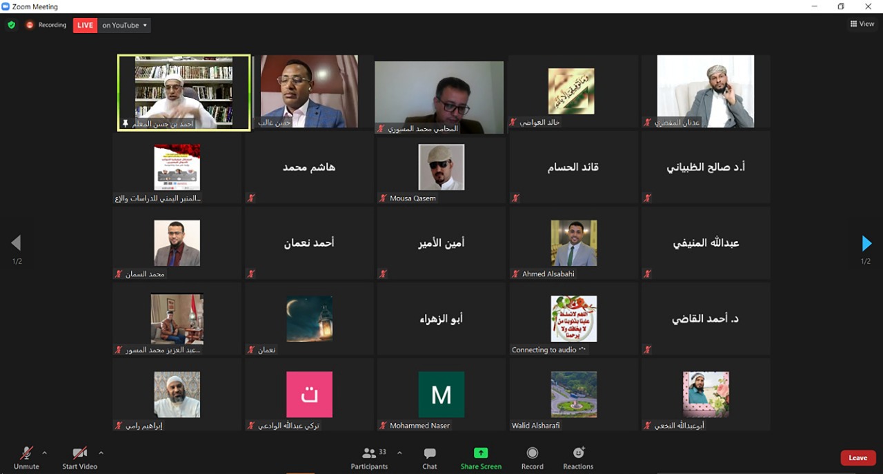The image size is (883, 474).
Task: Go to next page of participants
Action: point(866,243)
